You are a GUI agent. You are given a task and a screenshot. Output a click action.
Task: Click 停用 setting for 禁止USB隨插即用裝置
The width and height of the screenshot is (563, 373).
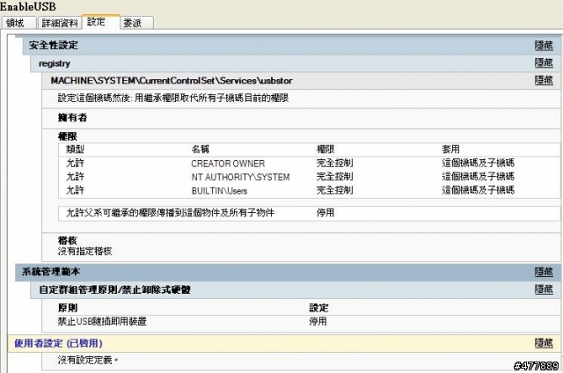(318, 321)
